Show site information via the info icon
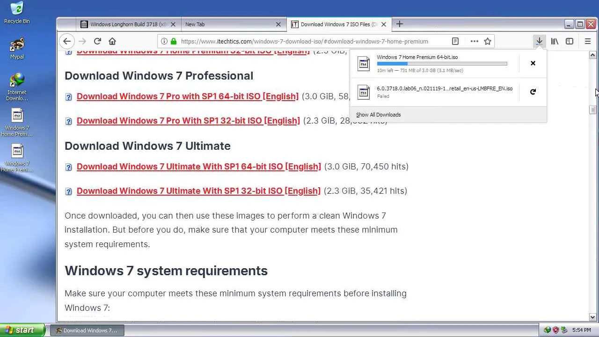599x337 pixels. click(164, 41)
